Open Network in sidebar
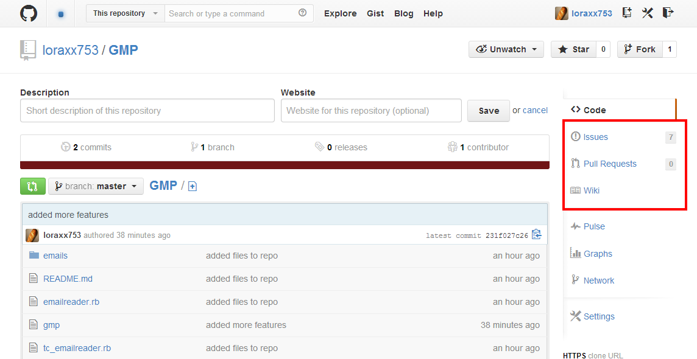This screenshot has height=359, width=697. [599, 281]
